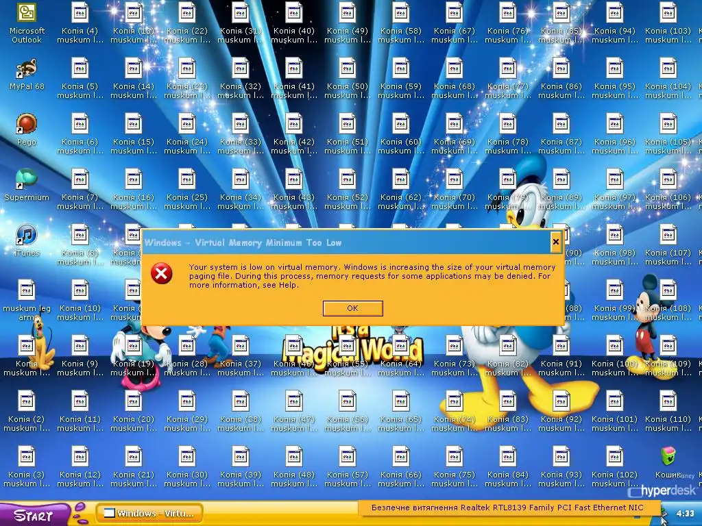Click the 4:33 system tray clock
This screenshot has width=702, height=526.
[685, 514]
